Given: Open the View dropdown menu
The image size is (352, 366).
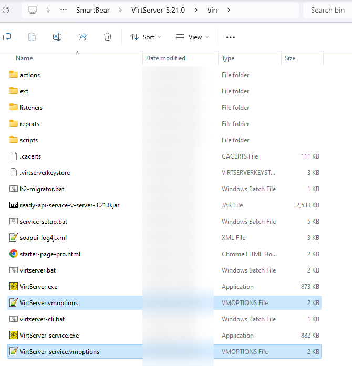Looking at the screenshot, I should (192, 37).
